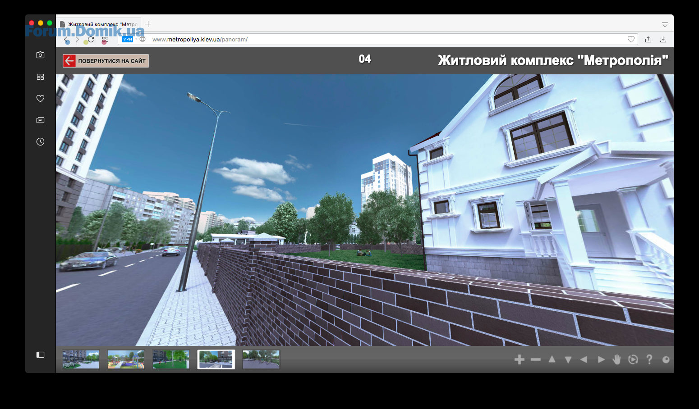Open third panorama thumbnail

(171, 359)
